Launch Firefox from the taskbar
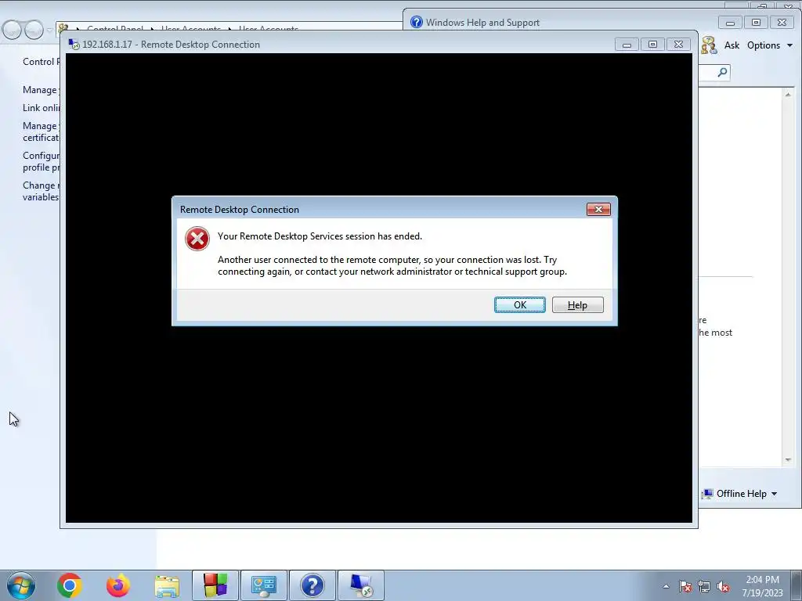This screenshot has height=601, width=802. pyautogui.click(x=118, y=585)
